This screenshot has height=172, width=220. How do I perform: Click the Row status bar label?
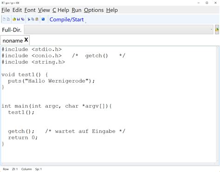pos(6,169)
